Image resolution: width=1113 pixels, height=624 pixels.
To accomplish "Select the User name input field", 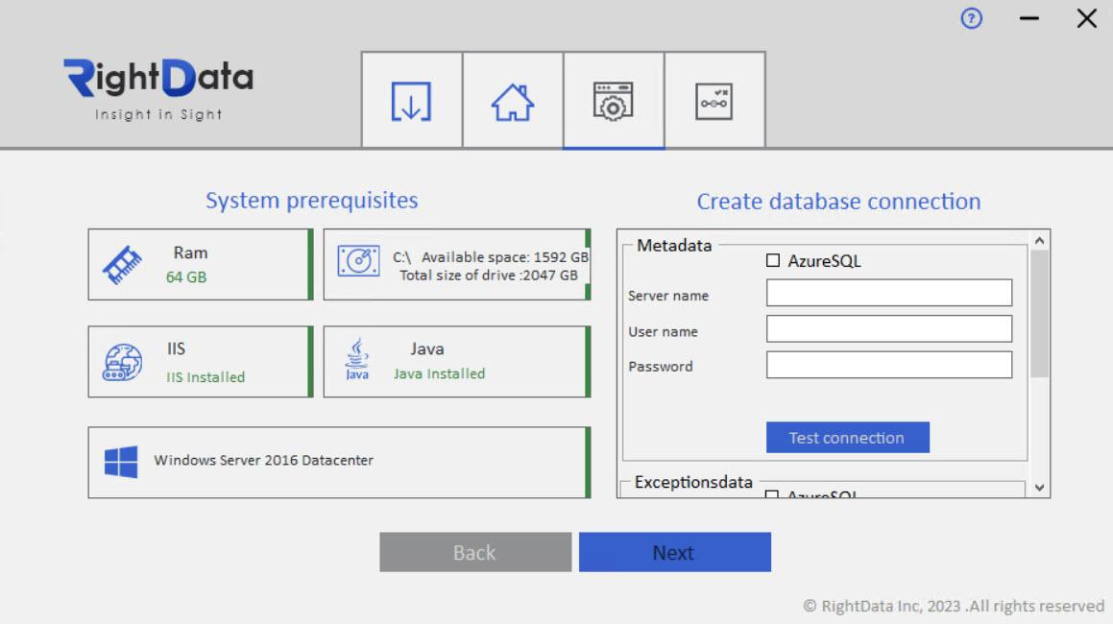I will pyautogui.click(x=888, y=328).
